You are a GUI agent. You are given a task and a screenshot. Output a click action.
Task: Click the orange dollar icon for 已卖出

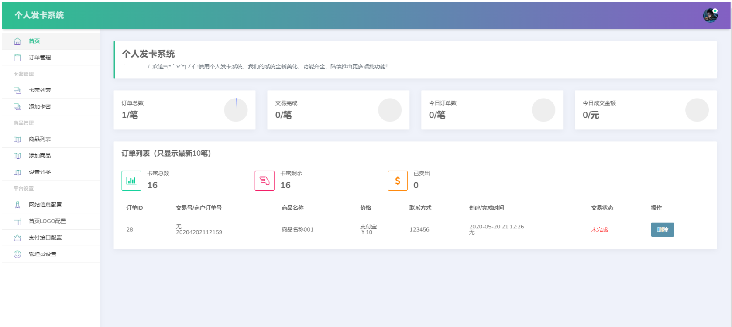click(x=398, y=181)
